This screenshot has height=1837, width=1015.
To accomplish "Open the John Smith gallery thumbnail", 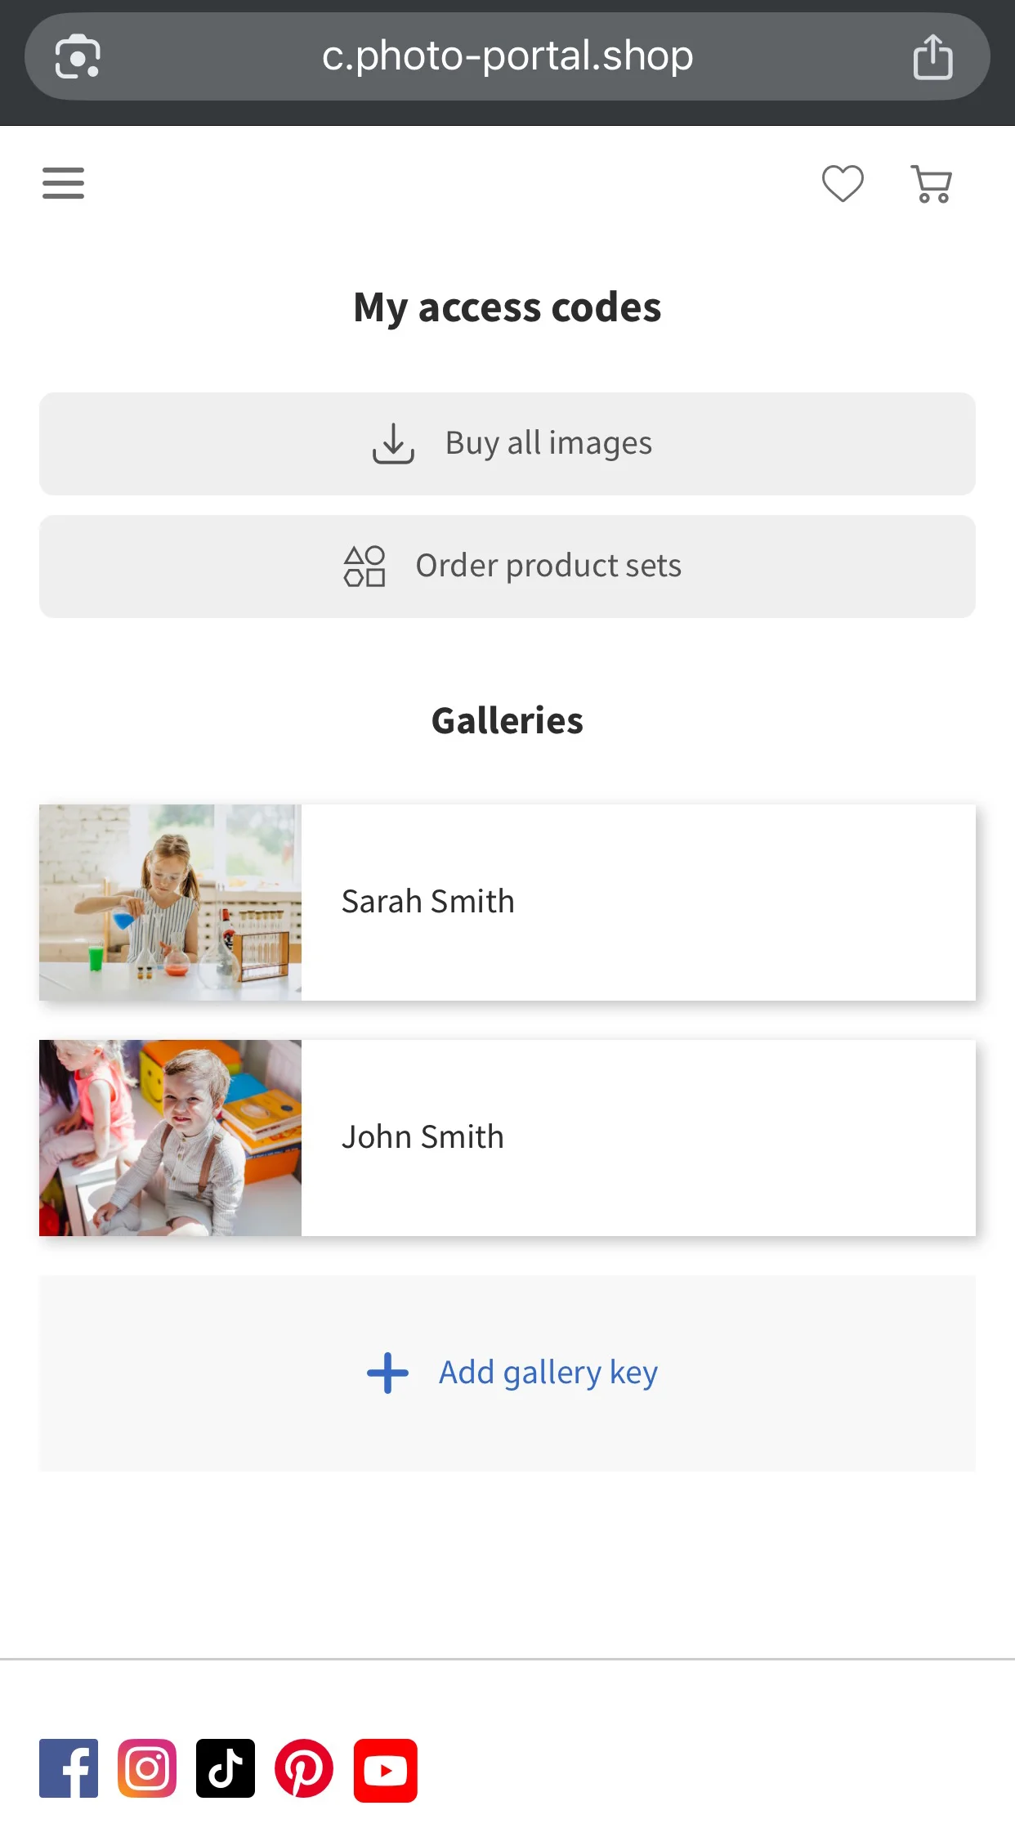I will [x=170, y=1138].
